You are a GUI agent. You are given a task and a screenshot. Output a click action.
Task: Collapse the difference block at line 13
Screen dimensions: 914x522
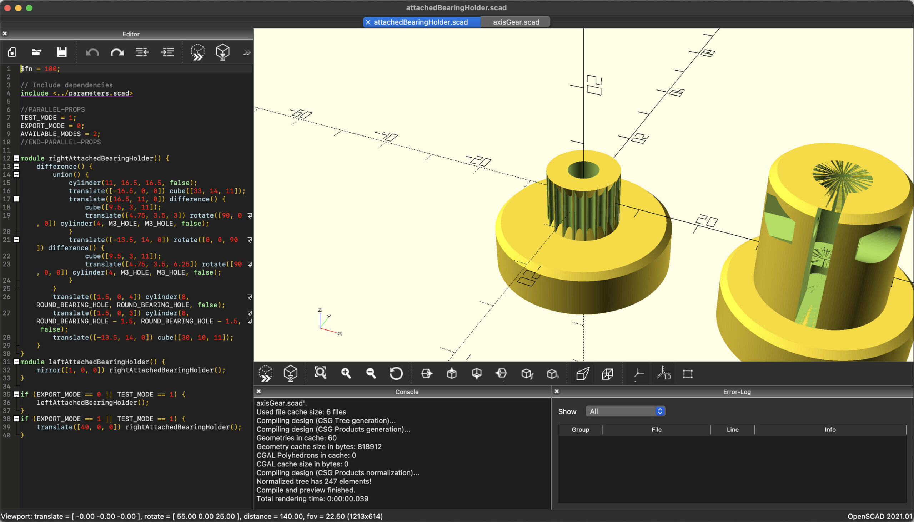(x=16, y=167)
